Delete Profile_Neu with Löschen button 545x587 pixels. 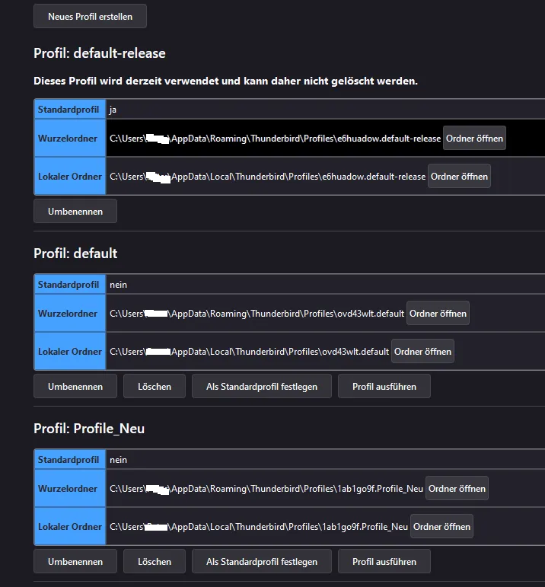coord(155,562)
